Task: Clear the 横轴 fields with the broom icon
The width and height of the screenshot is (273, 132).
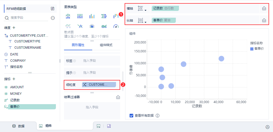Action: click(x=264, y=8)
